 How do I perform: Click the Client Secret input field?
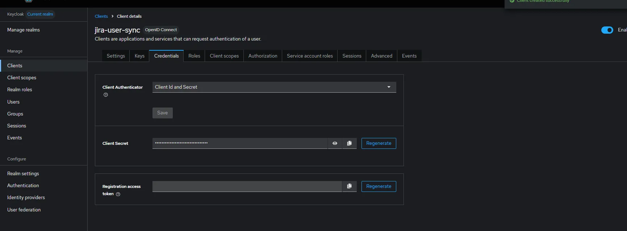coord(240,143)
